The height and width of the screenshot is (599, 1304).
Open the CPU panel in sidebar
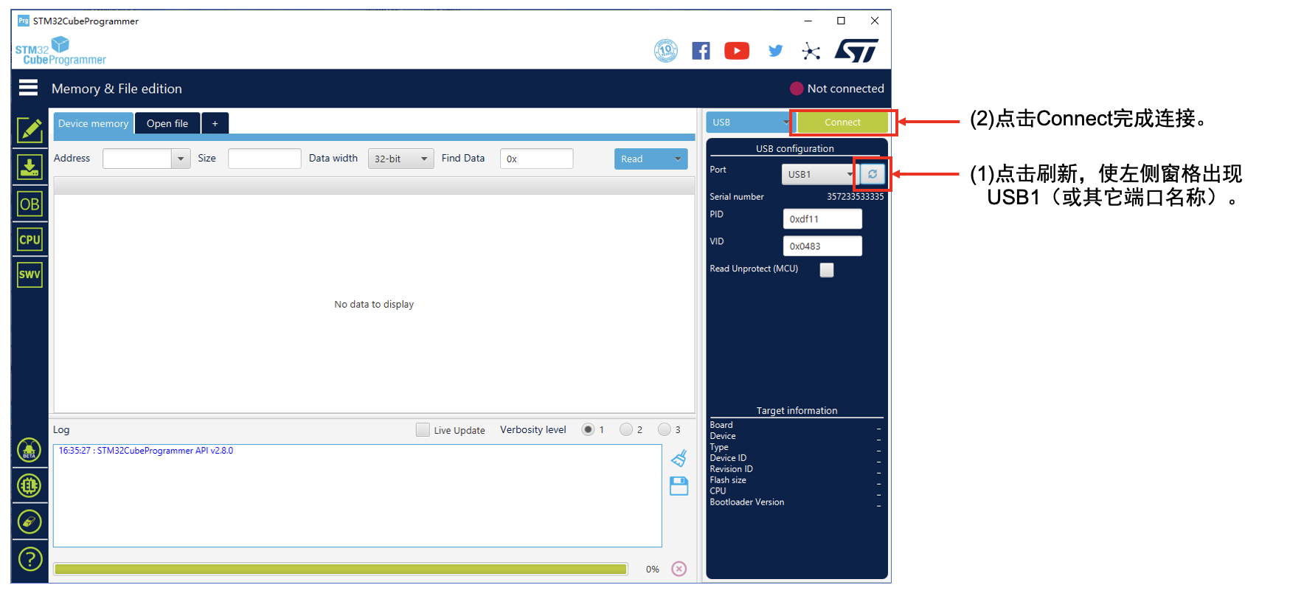(30, 240)
